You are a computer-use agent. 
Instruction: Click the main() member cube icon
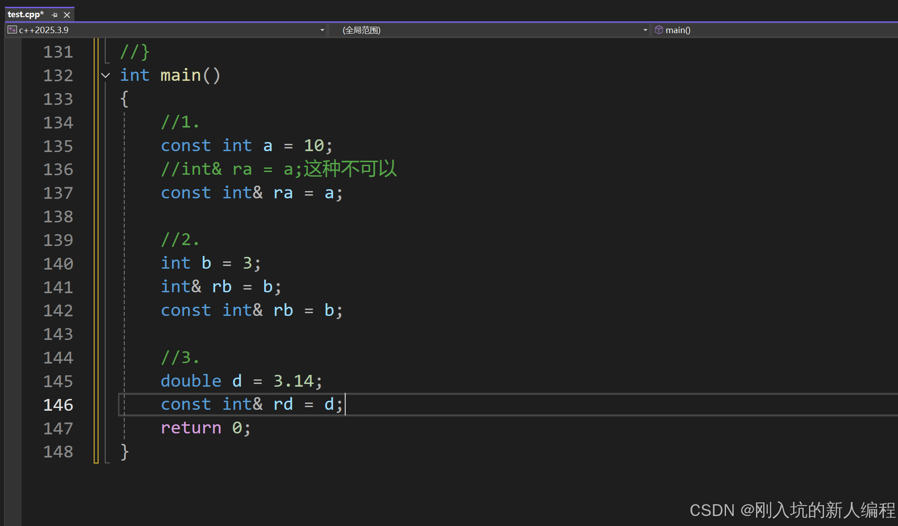(x=659, y=30)
